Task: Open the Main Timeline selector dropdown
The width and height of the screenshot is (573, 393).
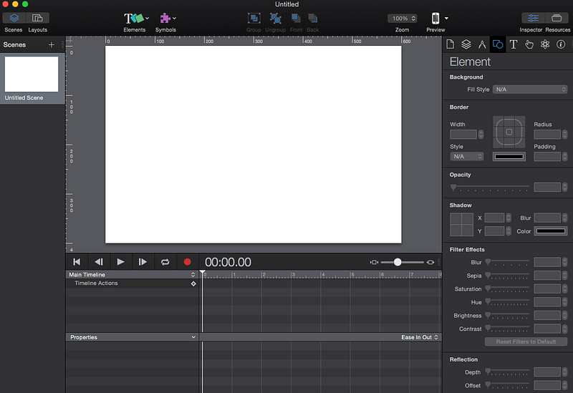Action: [x=133, y=275]
